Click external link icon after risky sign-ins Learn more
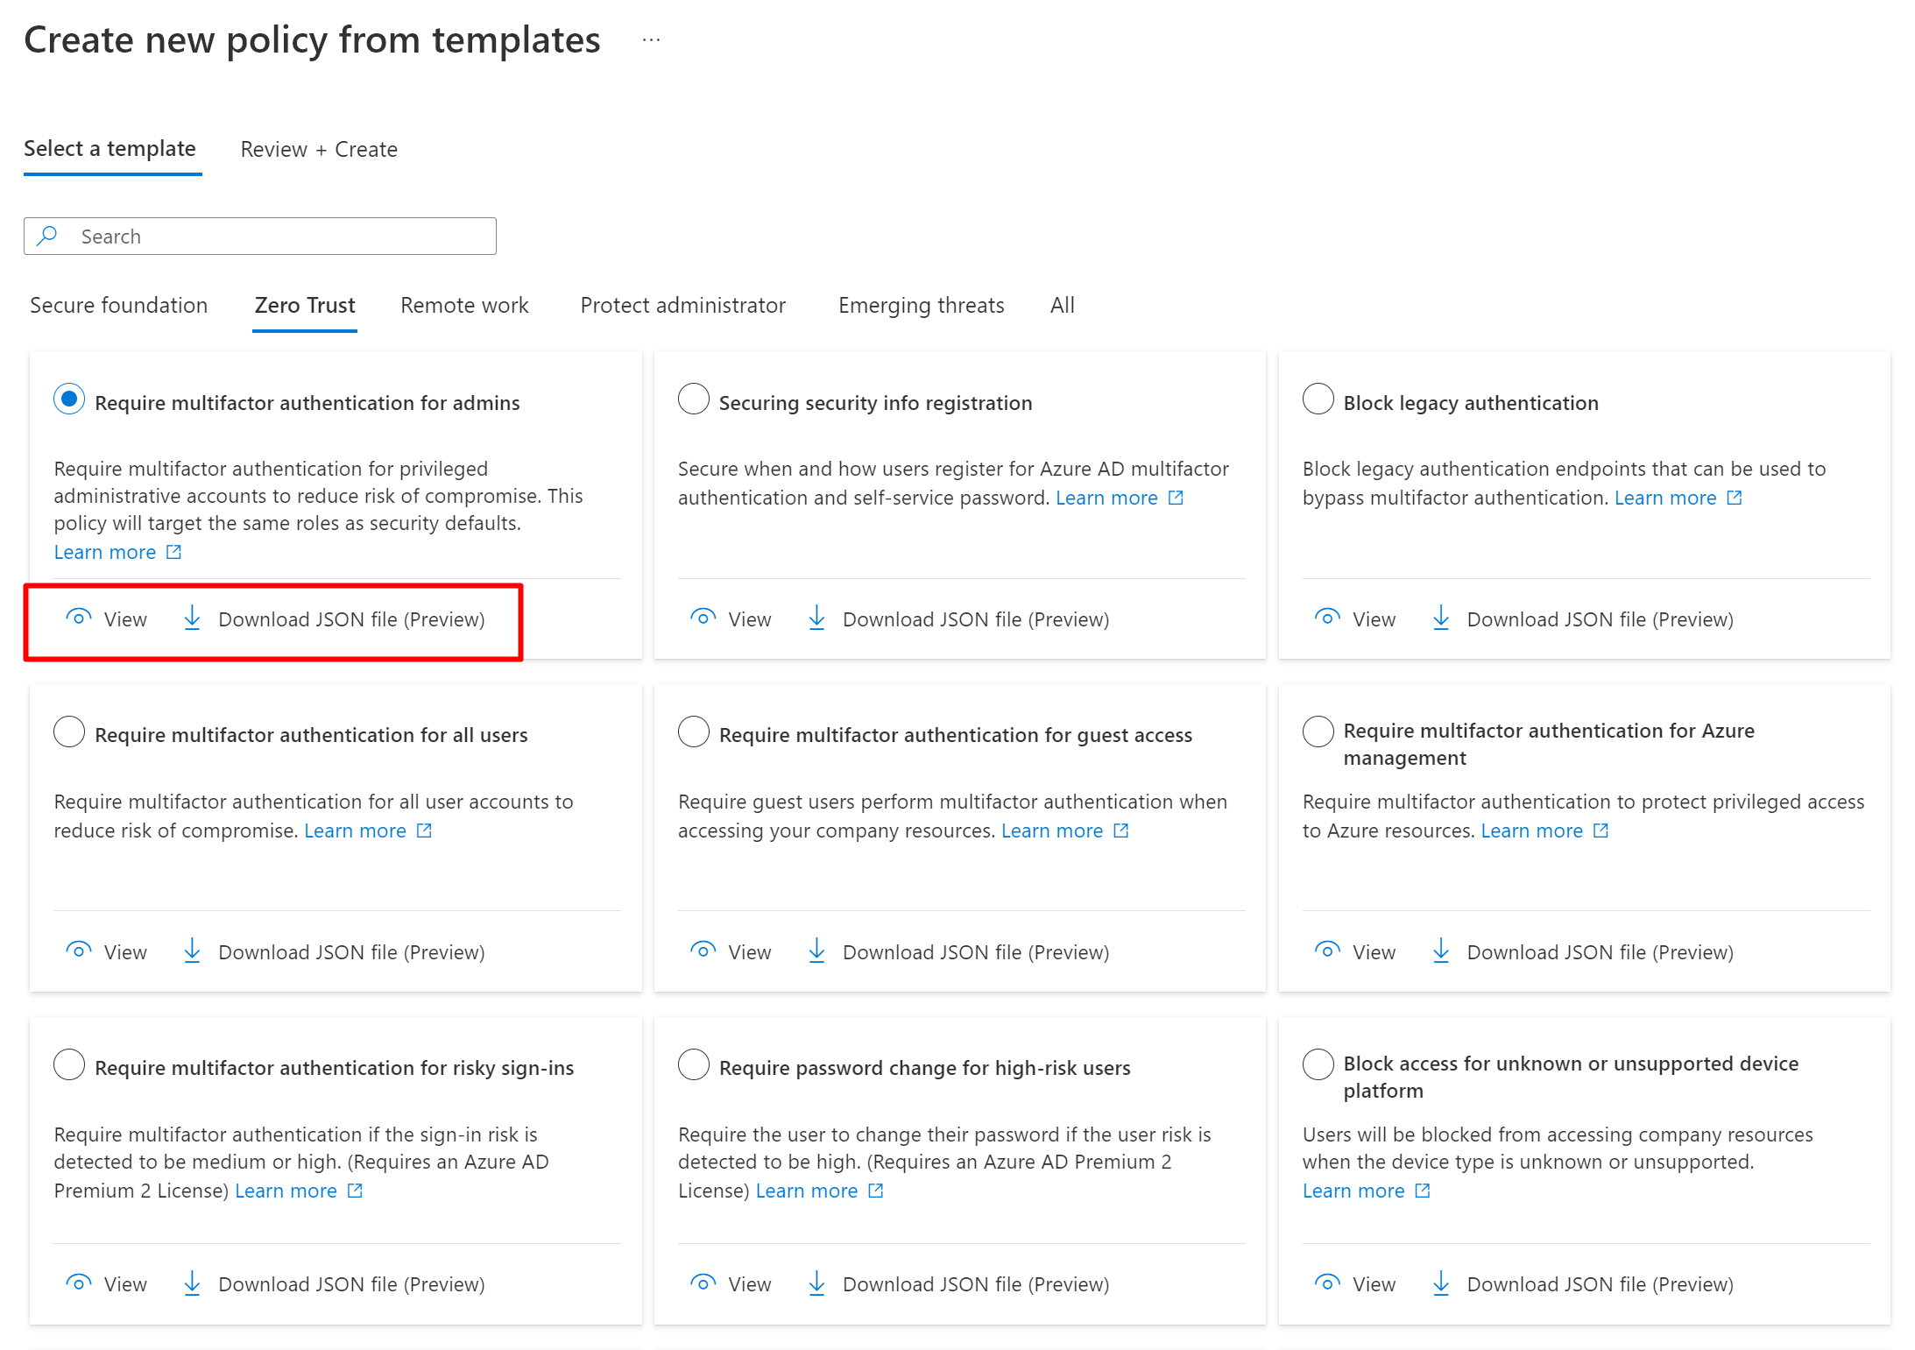The height and width of the screenshot is (1350, 1915). coord(355,1191)
